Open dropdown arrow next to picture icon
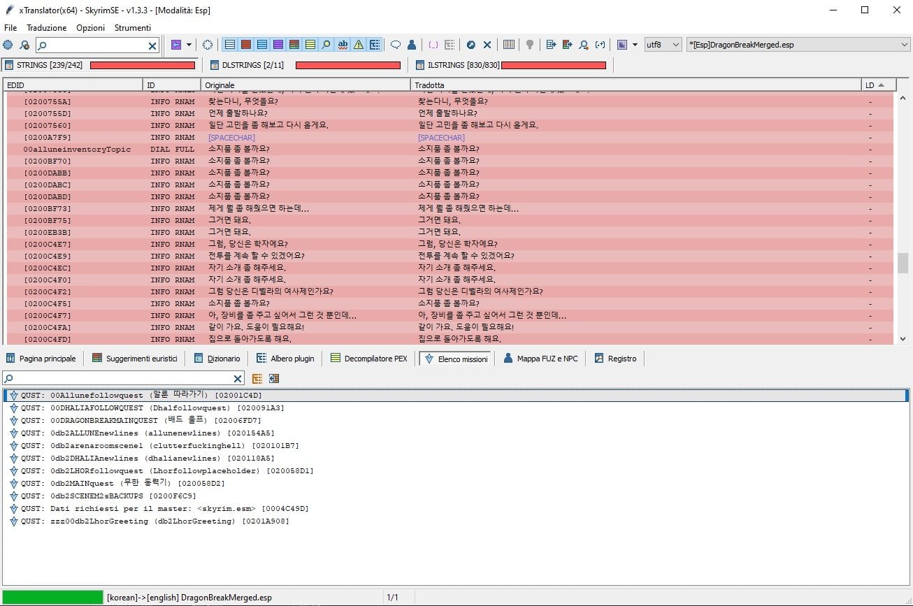 [x=635, y=45]
